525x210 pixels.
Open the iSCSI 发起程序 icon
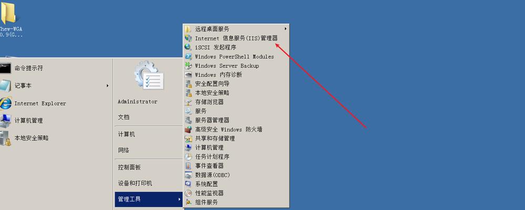[189, 47]
